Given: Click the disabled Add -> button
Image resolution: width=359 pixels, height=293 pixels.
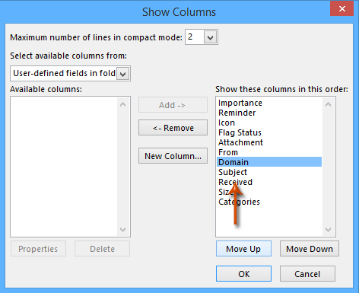Looking at the screenshot, I should [173, 105].
